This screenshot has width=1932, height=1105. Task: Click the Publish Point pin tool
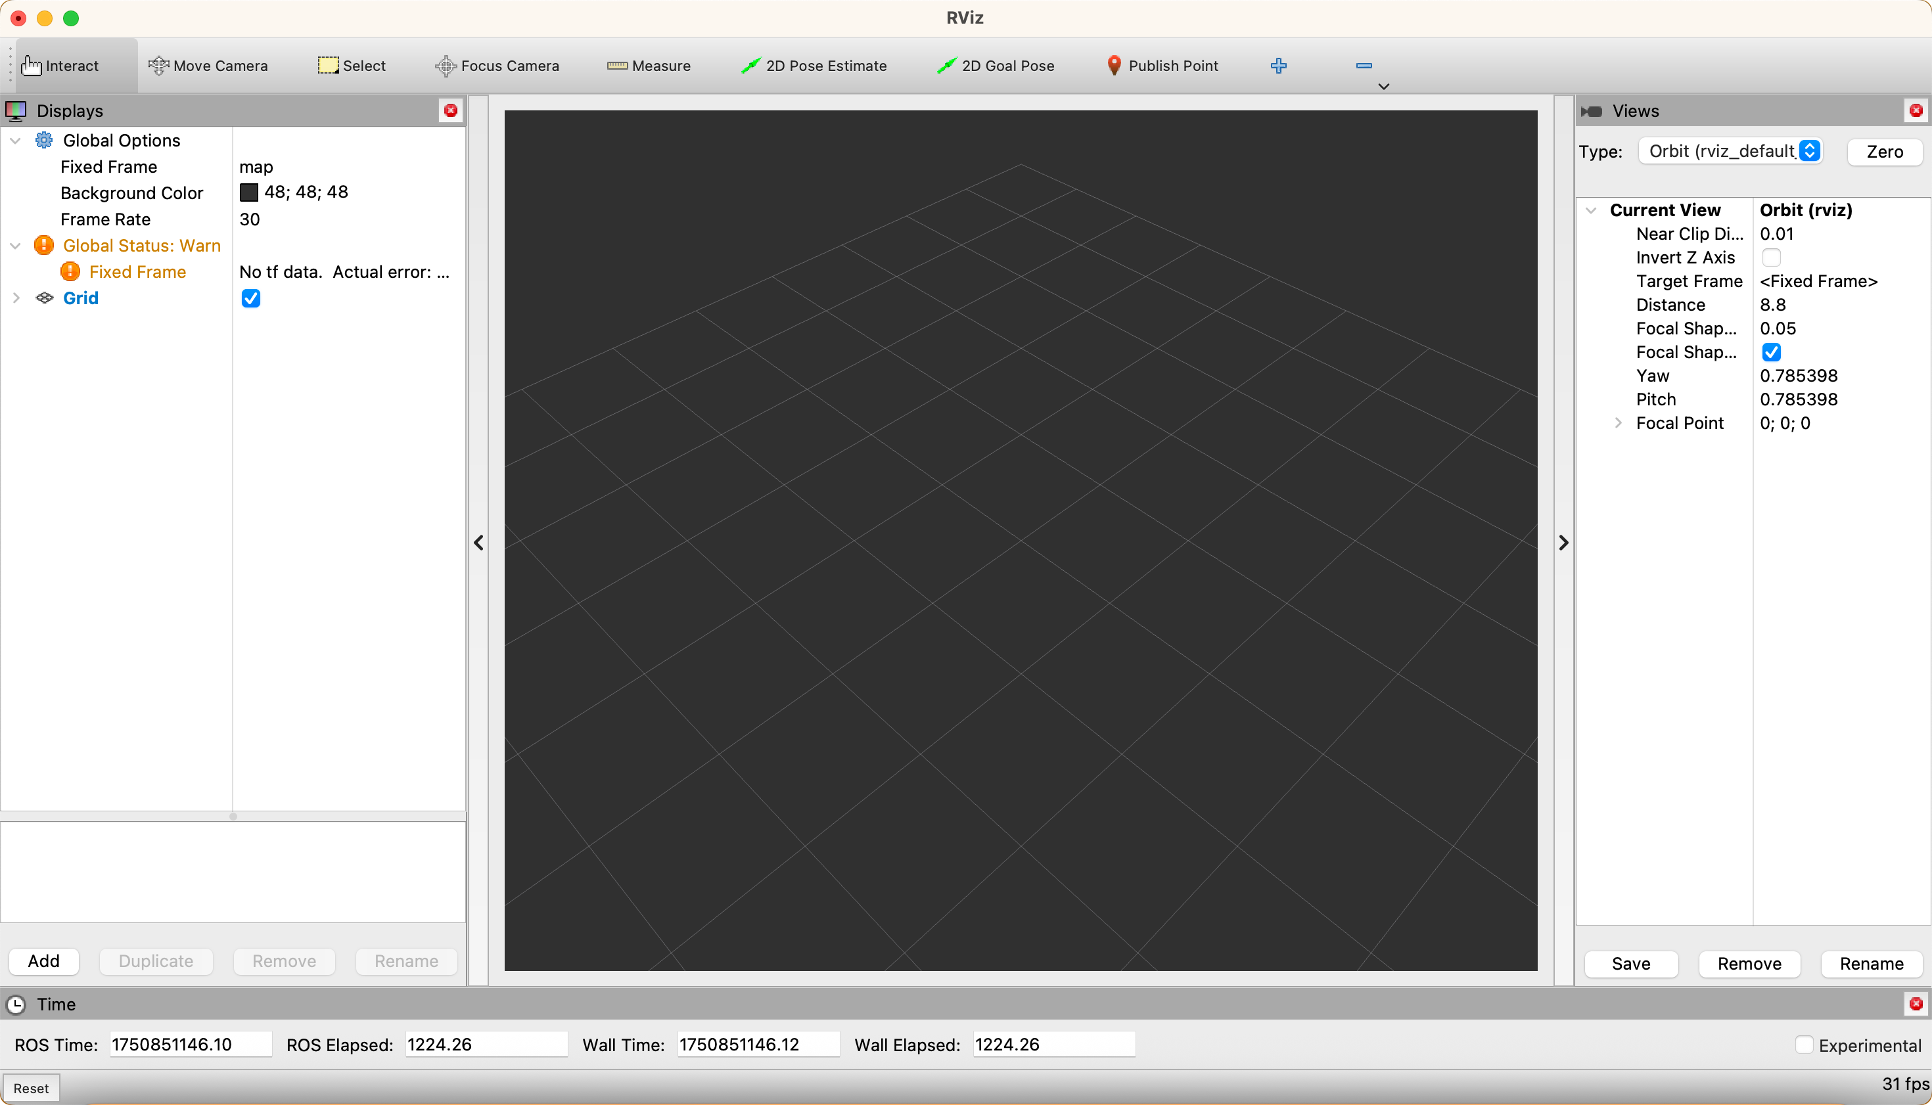(1162, 66)
